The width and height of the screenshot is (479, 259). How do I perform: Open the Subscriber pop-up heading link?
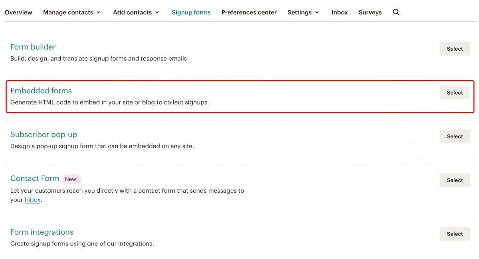[44, 134]
